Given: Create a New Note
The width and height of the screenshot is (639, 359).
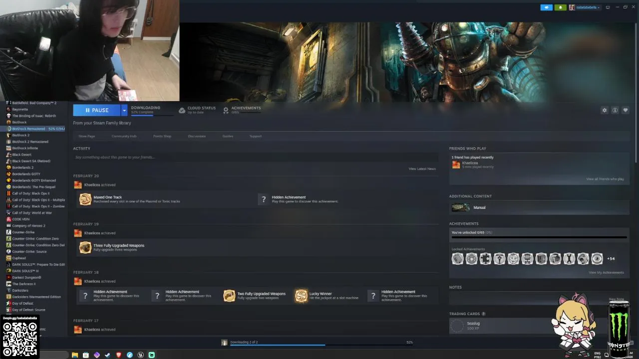Looking at the screenshot, I should [617, 299].
